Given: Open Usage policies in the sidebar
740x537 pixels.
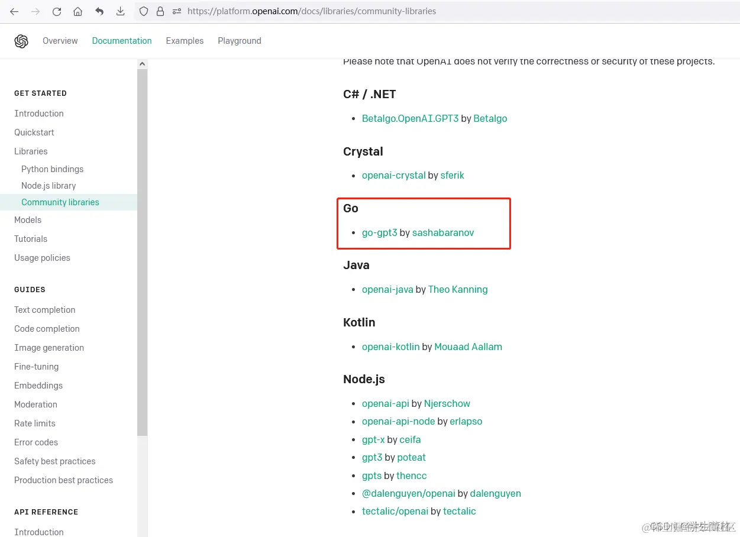Looking at the screenshot, I should point(42,258).
